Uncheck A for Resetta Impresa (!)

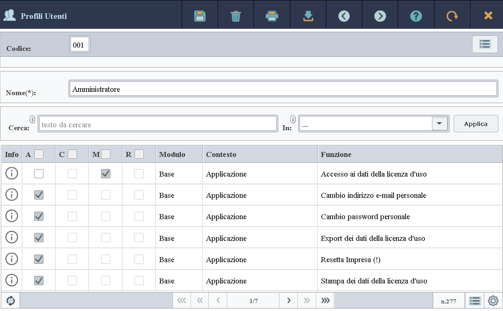39,259
